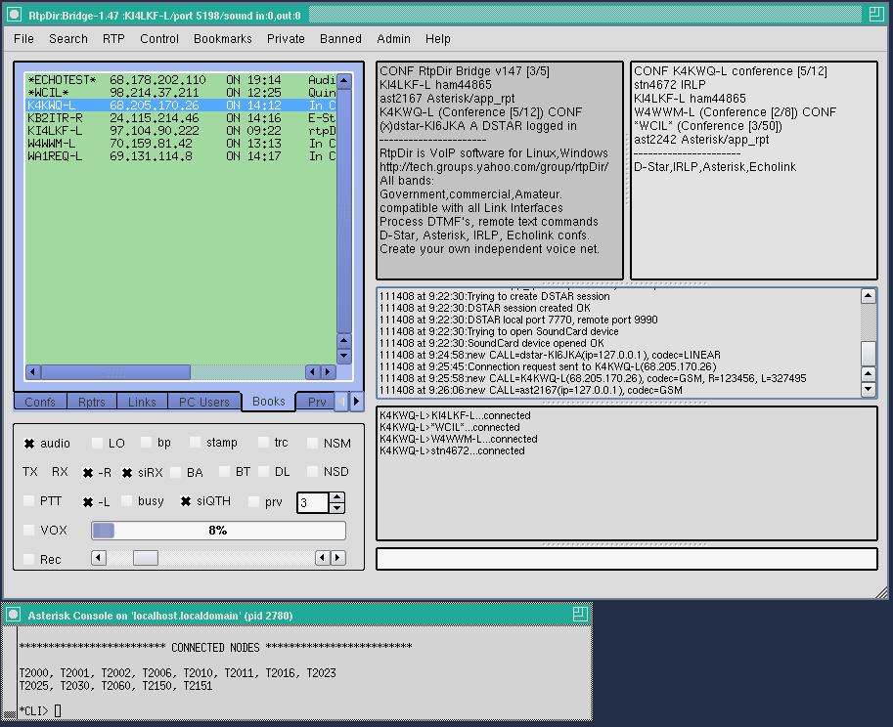The height and width of the screenshot is (727, 893).
Task: Click the spinner field showing 3
Action: [x=313, y=502]
